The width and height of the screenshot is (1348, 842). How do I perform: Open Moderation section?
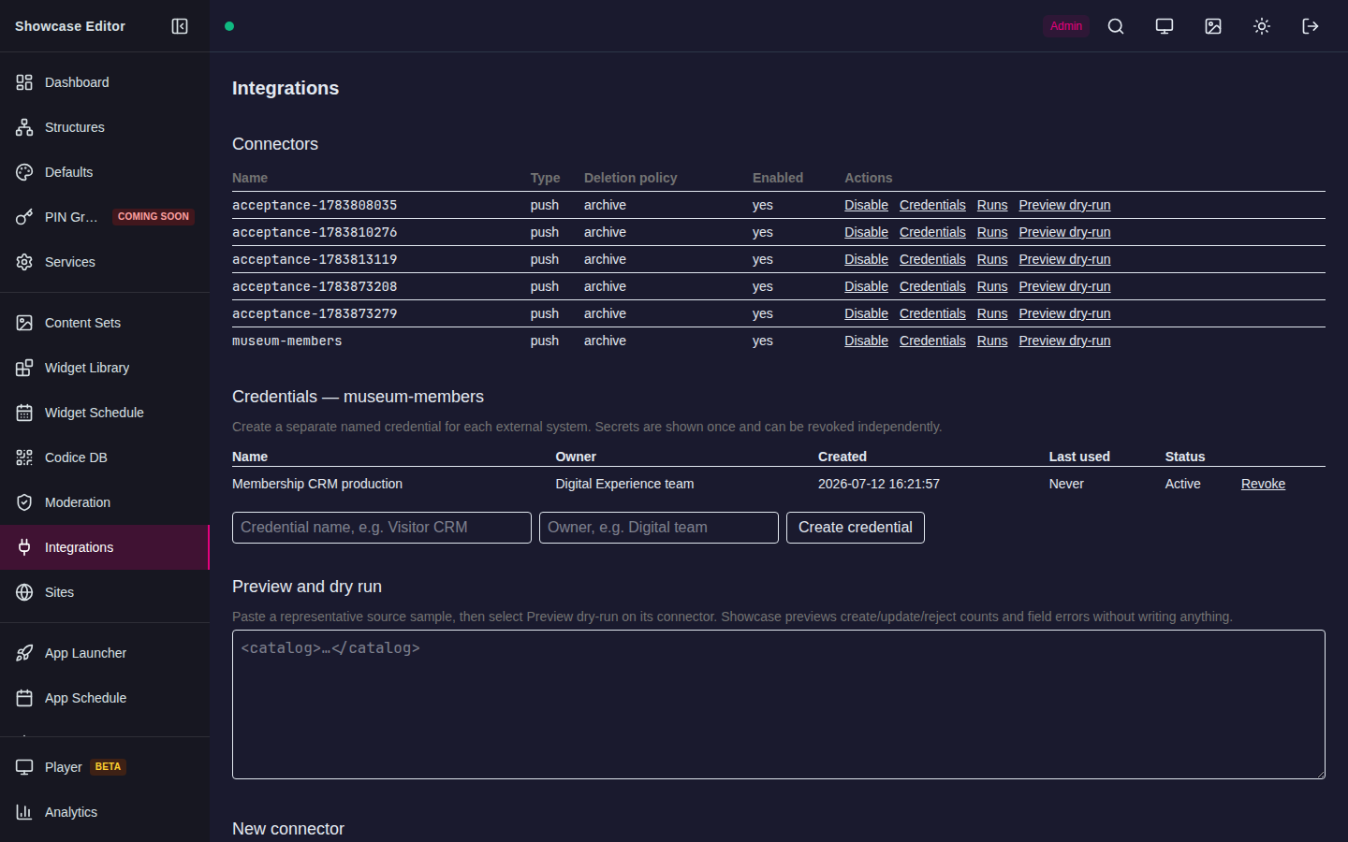point(105,502)
